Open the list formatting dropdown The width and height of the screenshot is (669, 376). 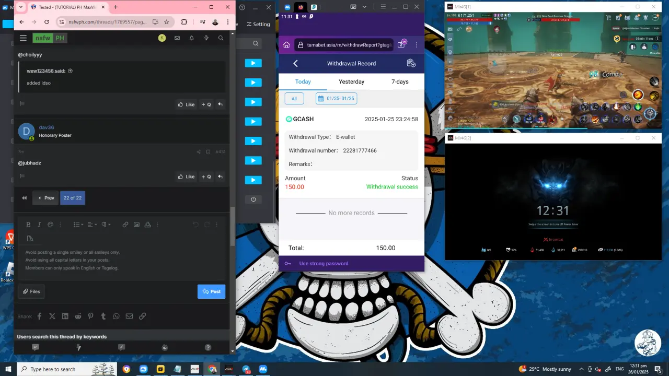[78, 225]
